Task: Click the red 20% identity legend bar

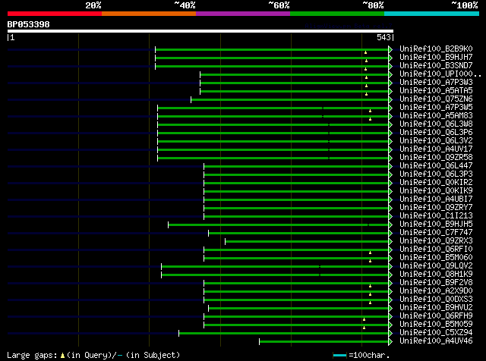Action: click(55, 14)
